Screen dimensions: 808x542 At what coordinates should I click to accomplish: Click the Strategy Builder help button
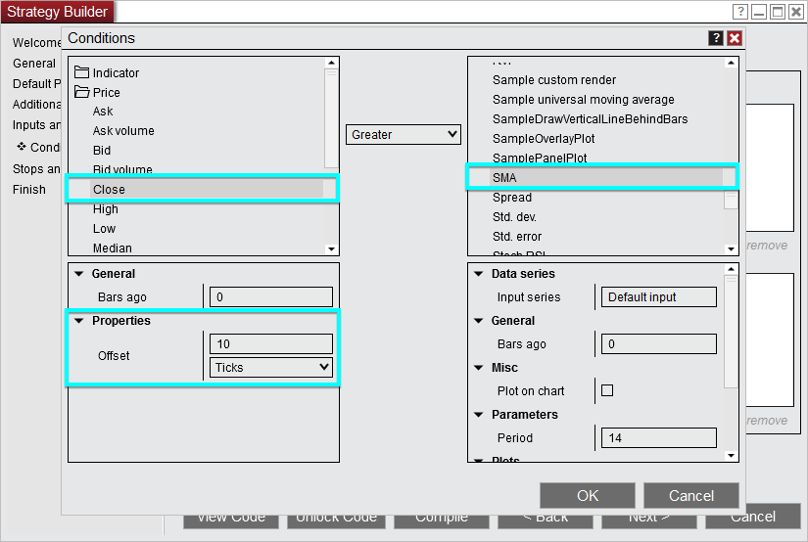click(x=740, y=12)
